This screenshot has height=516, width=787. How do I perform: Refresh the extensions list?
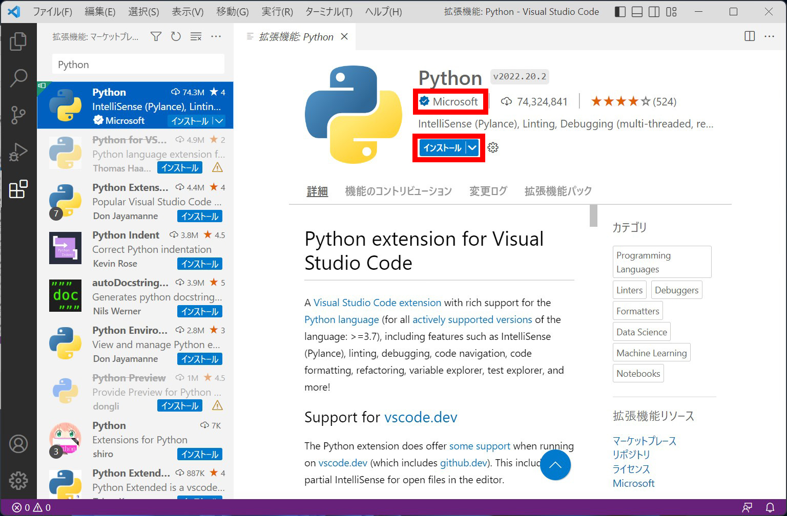pos(176,36)
